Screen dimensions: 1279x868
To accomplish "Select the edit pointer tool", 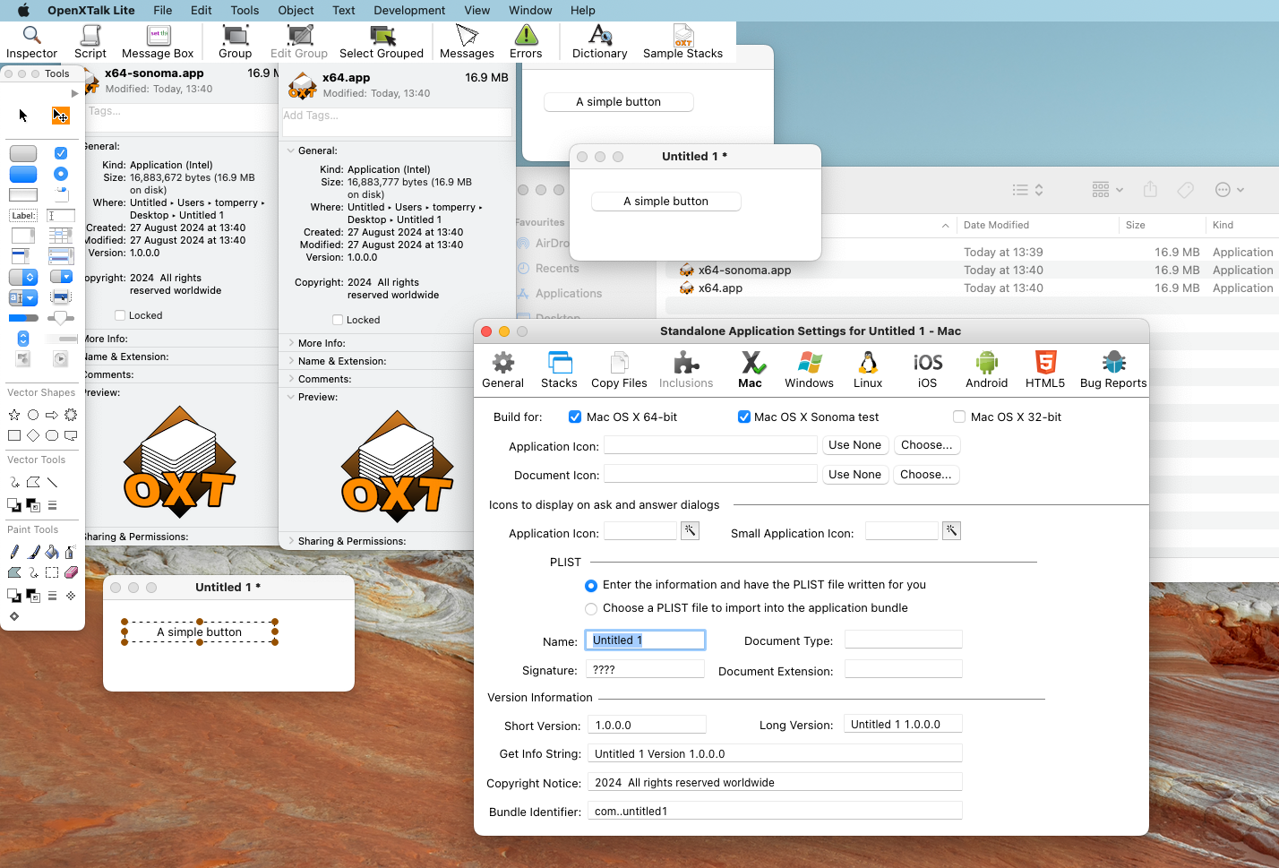I will coord(60,116).
